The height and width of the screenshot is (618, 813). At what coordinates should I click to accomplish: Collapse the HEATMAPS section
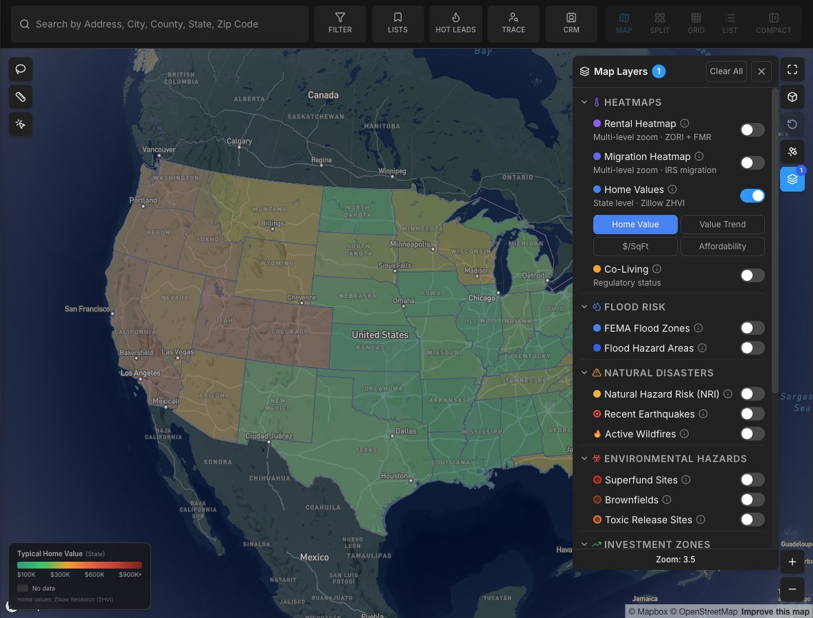point(584,102)
